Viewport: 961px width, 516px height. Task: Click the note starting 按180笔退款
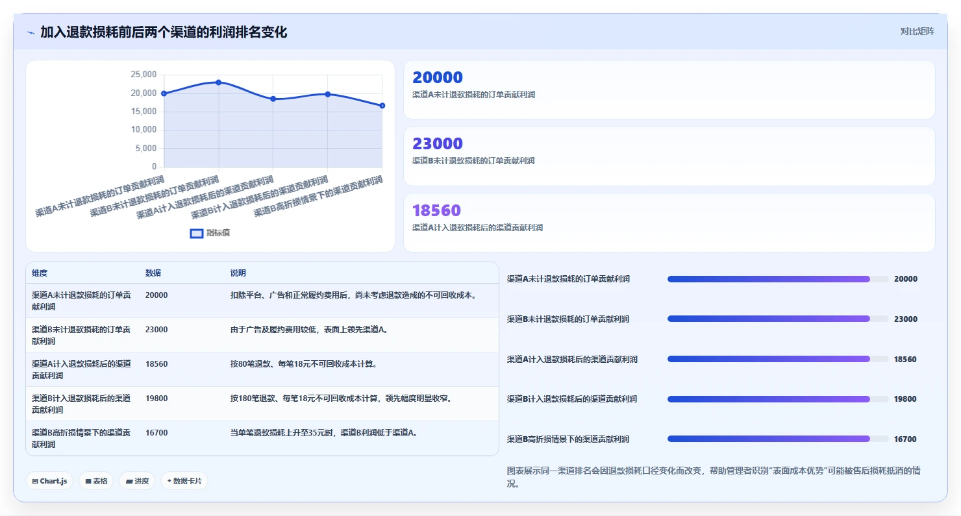tap(342, 399)
